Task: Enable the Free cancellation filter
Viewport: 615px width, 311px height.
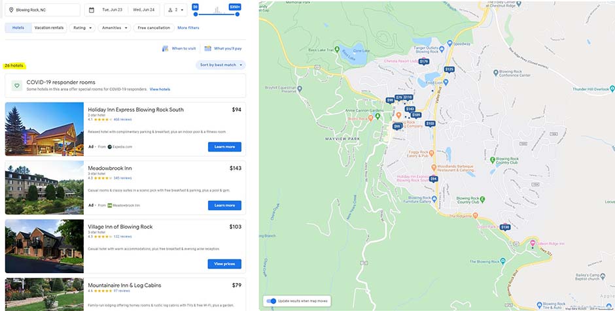Action: 154,28
